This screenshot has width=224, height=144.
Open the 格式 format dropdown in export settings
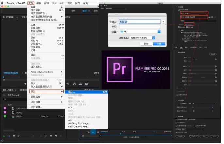[x=194, y=13]
